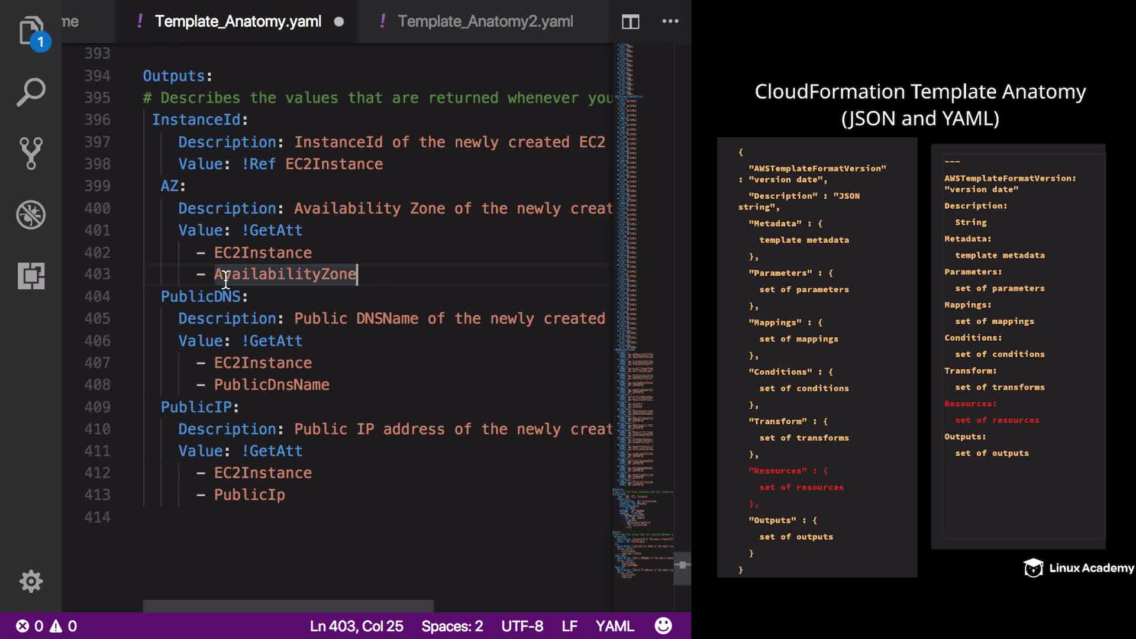The image size is (1136, 639).
Task: Click the feedback smiley in status bar
Action: [x=663, y=626]
